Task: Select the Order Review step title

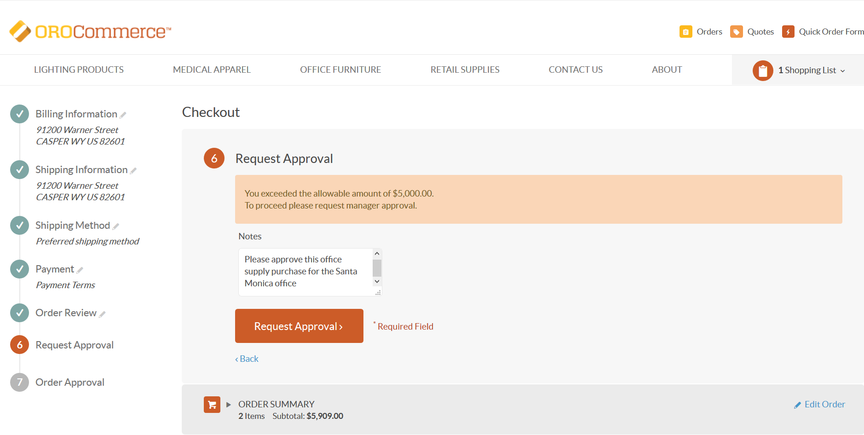Action: 66,313
